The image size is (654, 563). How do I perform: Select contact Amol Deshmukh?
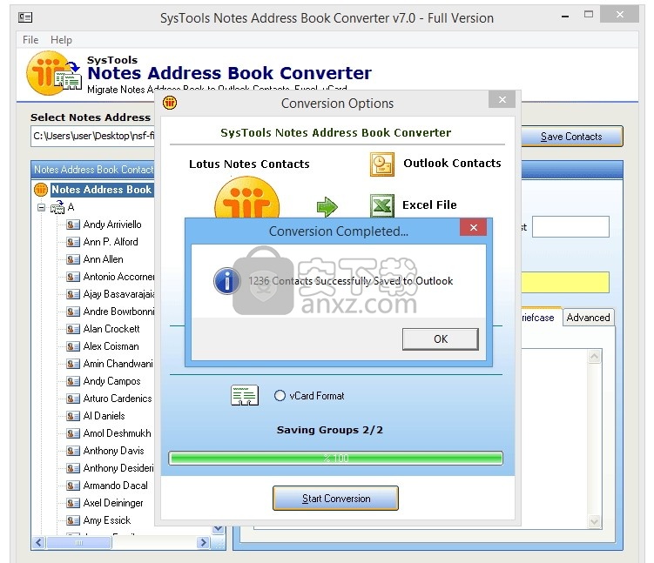tap(117, 433)
